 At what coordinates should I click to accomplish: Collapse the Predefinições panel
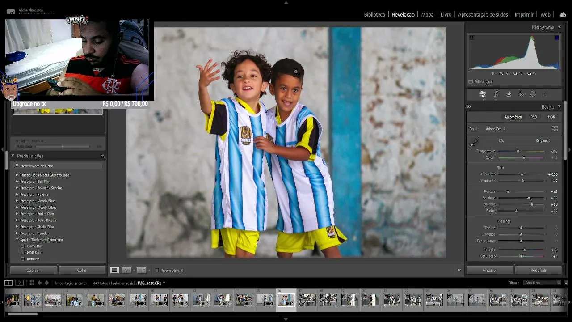point(13,156)
